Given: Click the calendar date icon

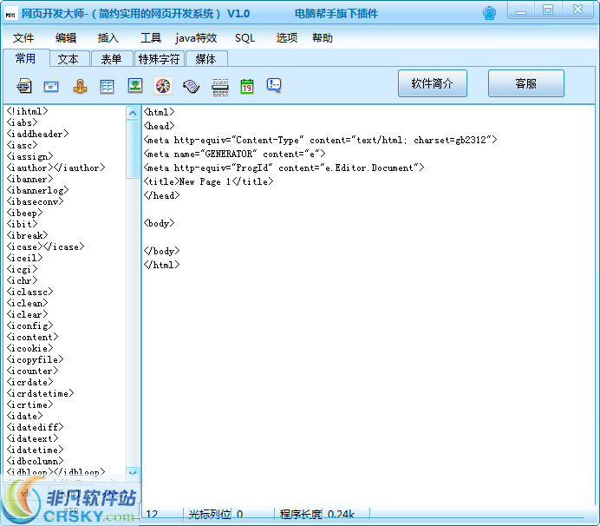Looking at the screenshot, I should (247, 86).
